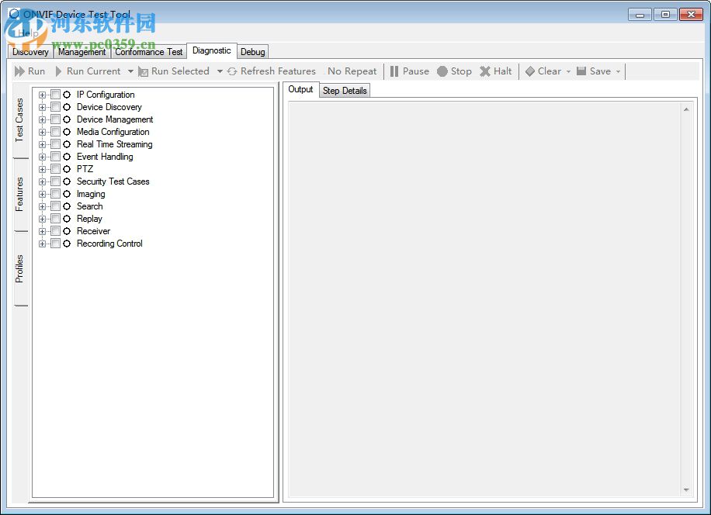Switch to the Debug tab
The image size is (711, 515).
pyautogui.click(x=252, y=51)
